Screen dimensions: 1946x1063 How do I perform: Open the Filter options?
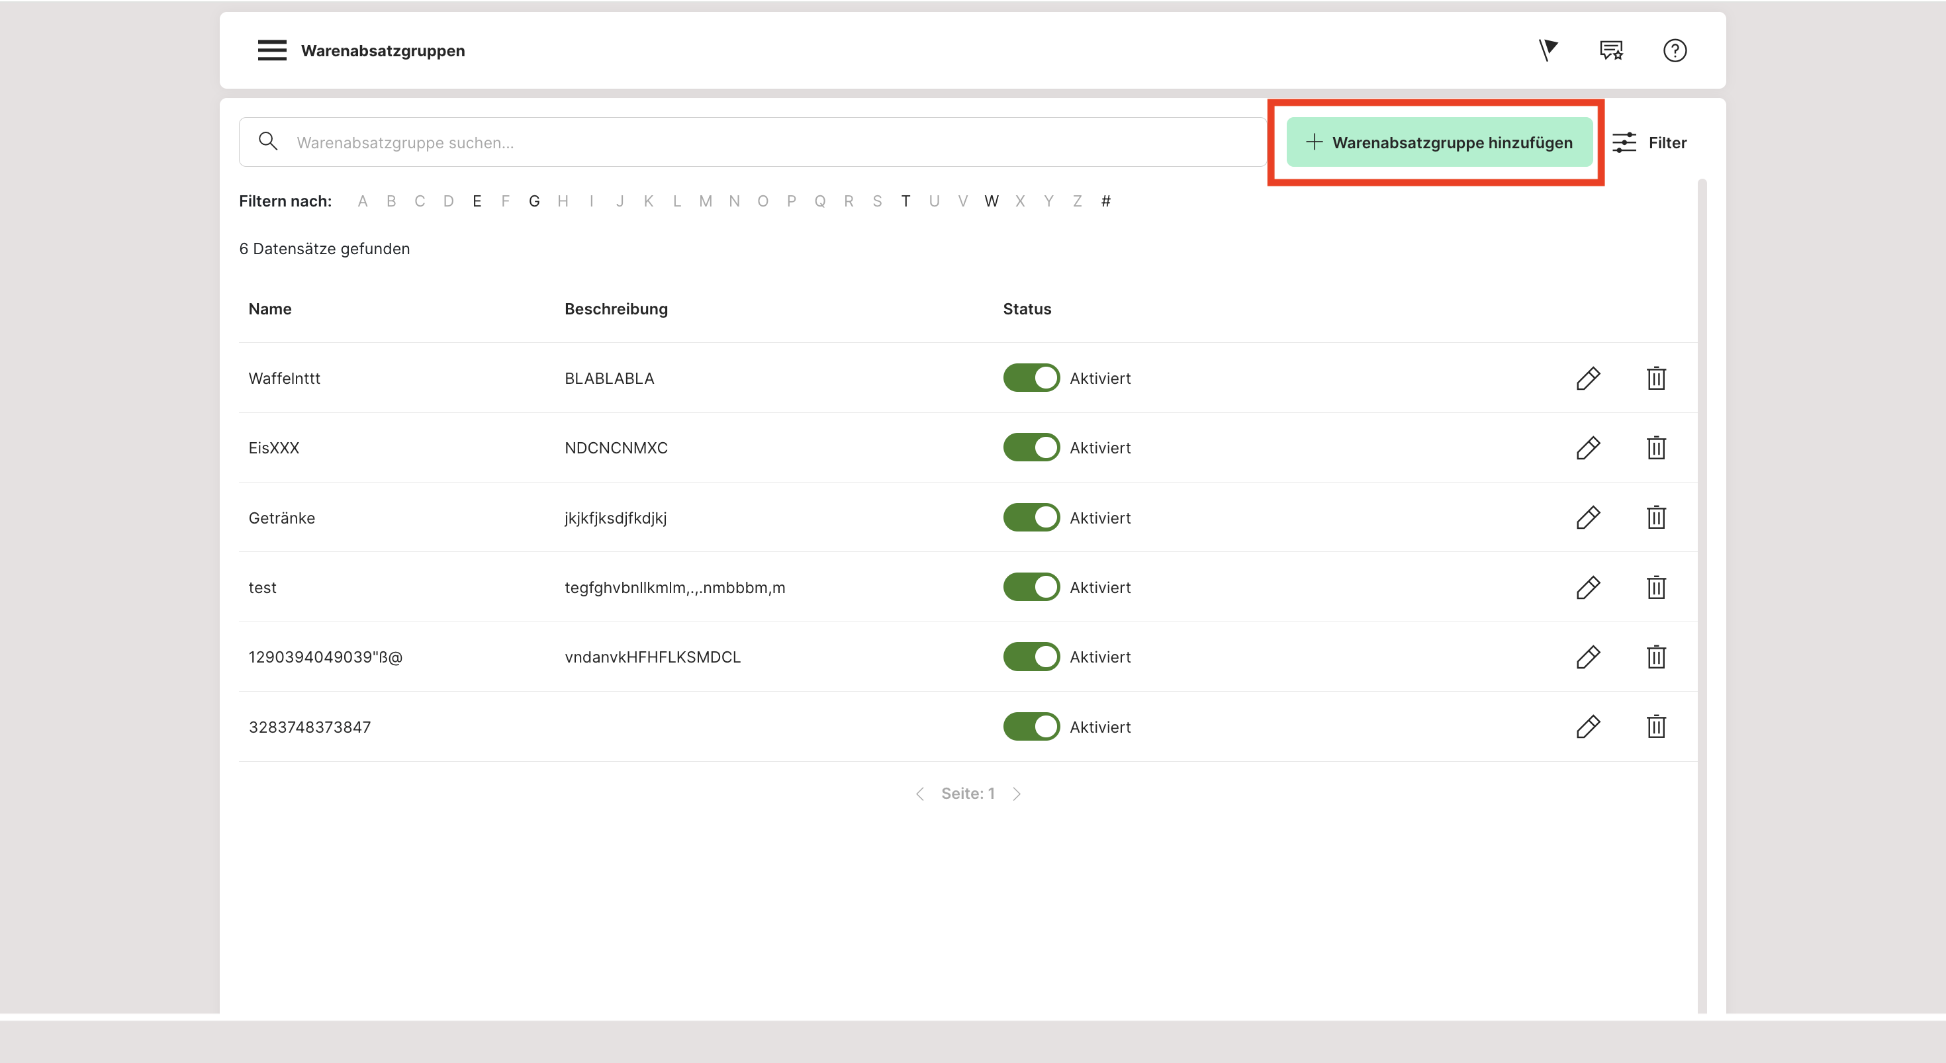click(1650, 143)
